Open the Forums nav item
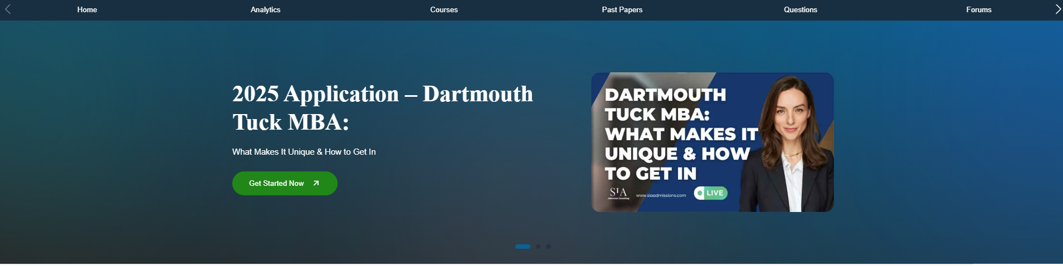This screenshot has width=1063, height=266. pos(979,9)
